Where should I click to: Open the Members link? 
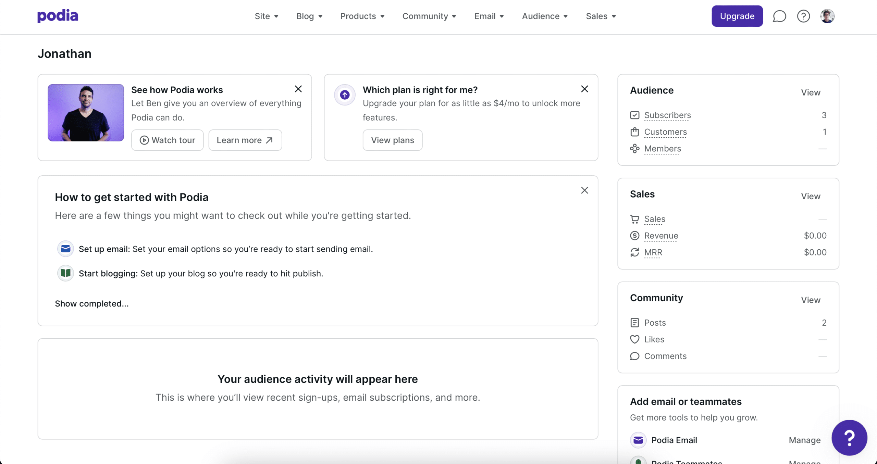tap(663, 149)
